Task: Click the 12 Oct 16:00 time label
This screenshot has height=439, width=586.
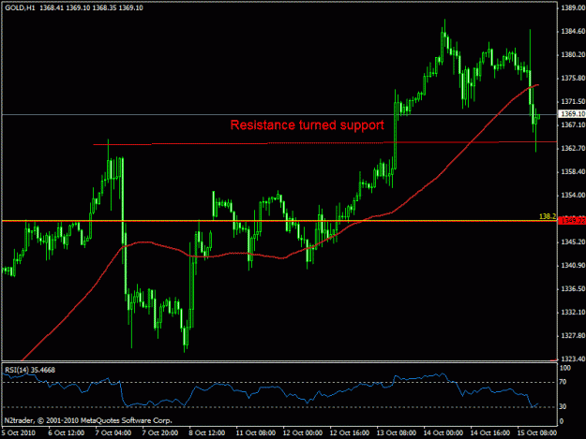Action: (350, 432)
